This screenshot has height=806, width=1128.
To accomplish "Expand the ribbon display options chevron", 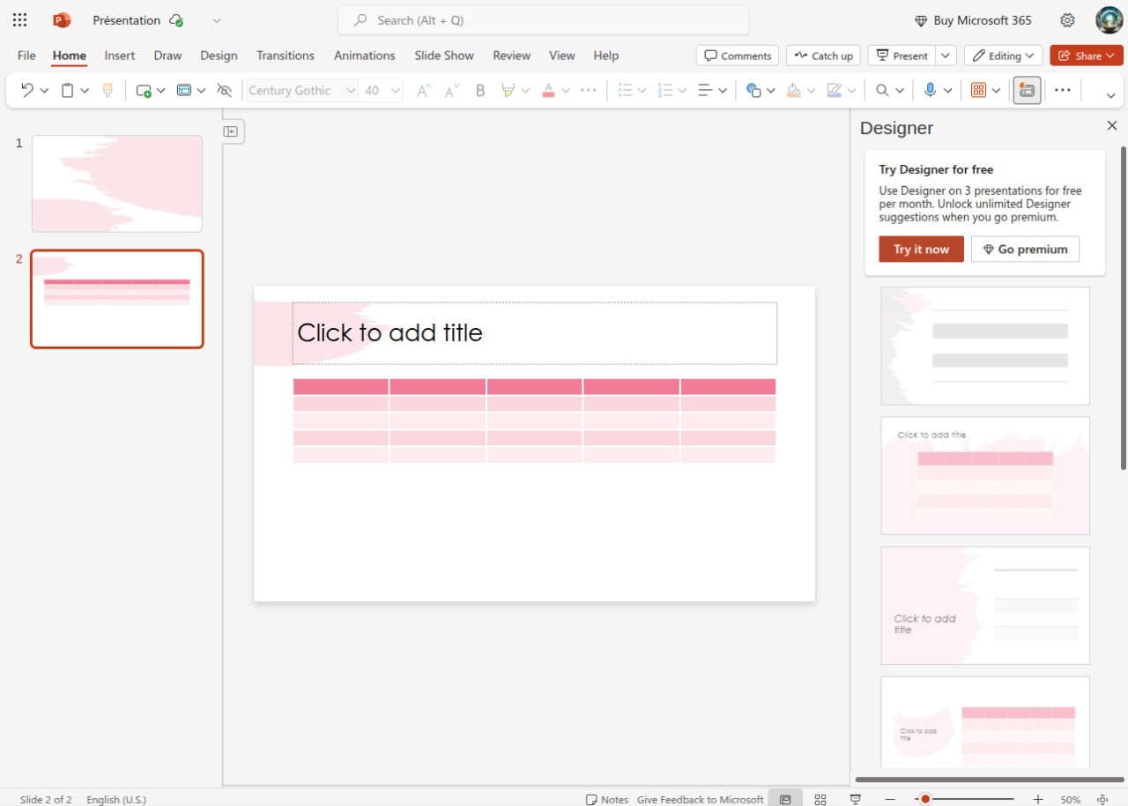I will (1110, 95).
